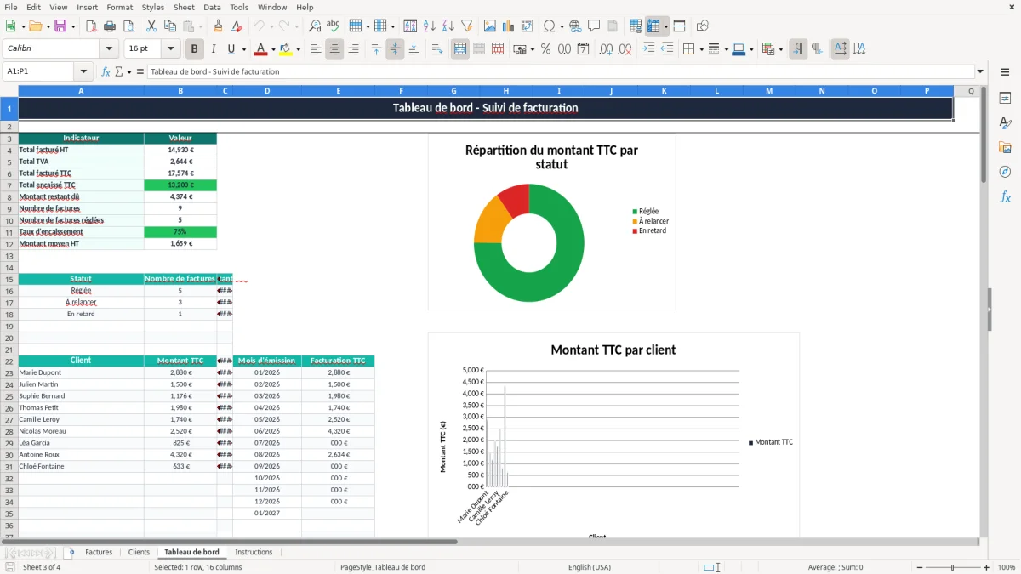Open Print Preview
Viewport: 1021px width, 574px height.
[x=128, y=26]
